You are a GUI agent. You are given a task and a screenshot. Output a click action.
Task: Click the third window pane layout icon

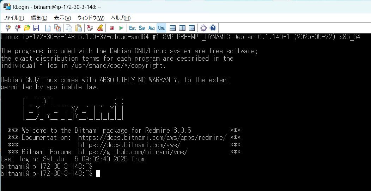tap(191, 28)
